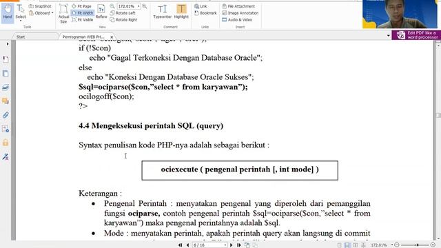
Task: Select the Highlight tool
Action: click(181, 12)
